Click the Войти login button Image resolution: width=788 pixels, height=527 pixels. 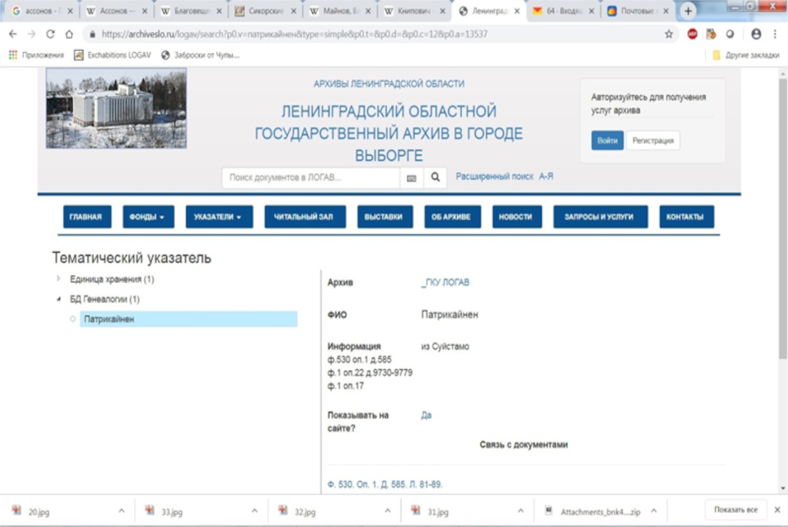607,140
